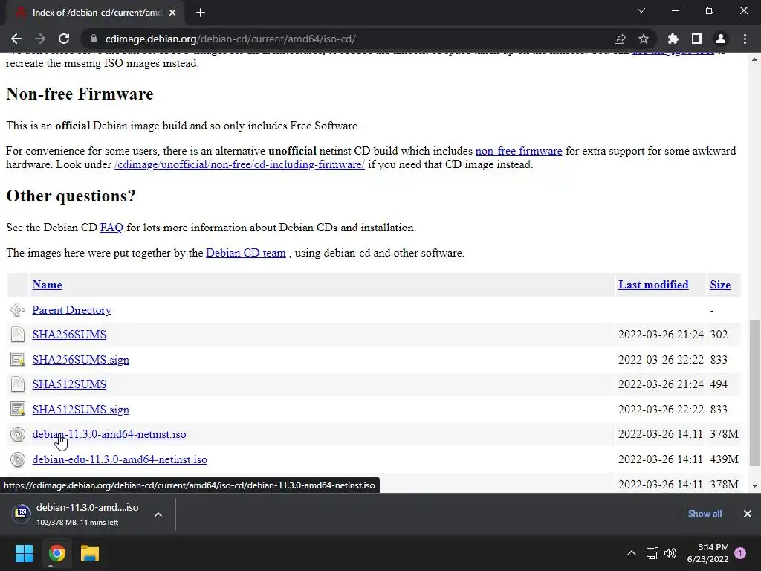Download debian-edu-11.3.0-amd64-netinst.iso
The image size is (761, 571).
click(x=120, y=459)
